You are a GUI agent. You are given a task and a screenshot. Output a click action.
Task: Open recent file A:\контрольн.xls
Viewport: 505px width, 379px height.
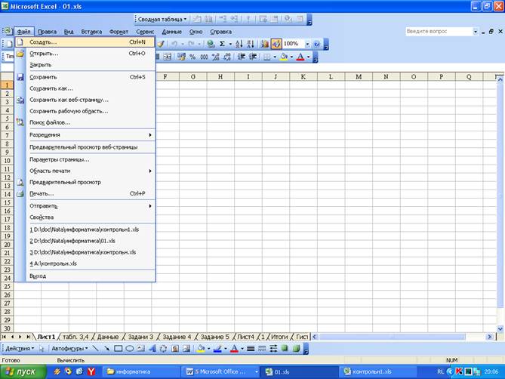(x=85, y=263)
